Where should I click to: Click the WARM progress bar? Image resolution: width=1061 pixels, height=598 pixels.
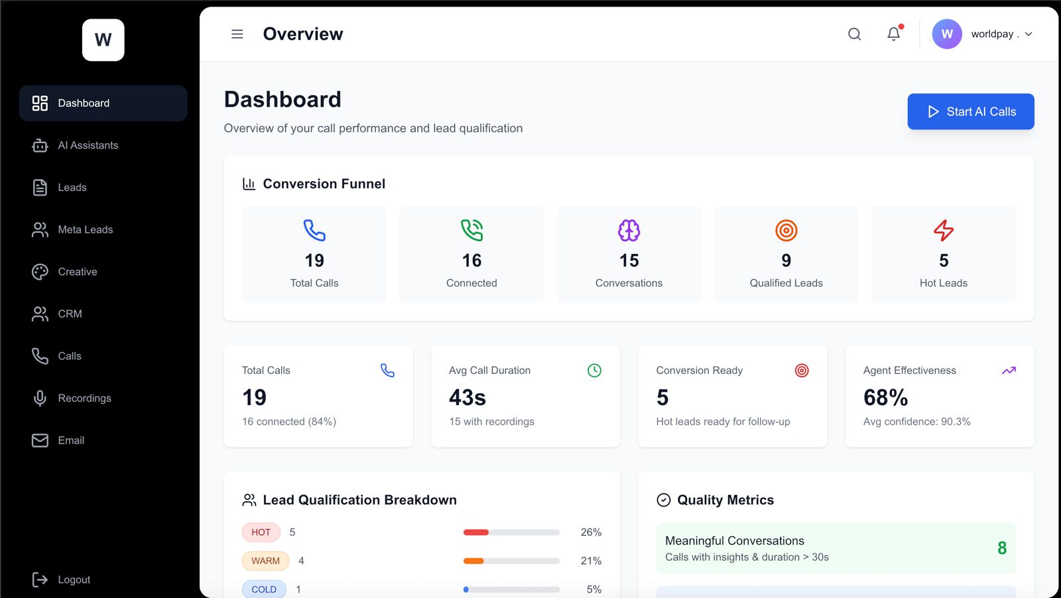click(x=511, y=560)
